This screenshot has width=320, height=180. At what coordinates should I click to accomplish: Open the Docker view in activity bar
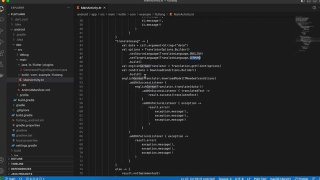[2, 75]
